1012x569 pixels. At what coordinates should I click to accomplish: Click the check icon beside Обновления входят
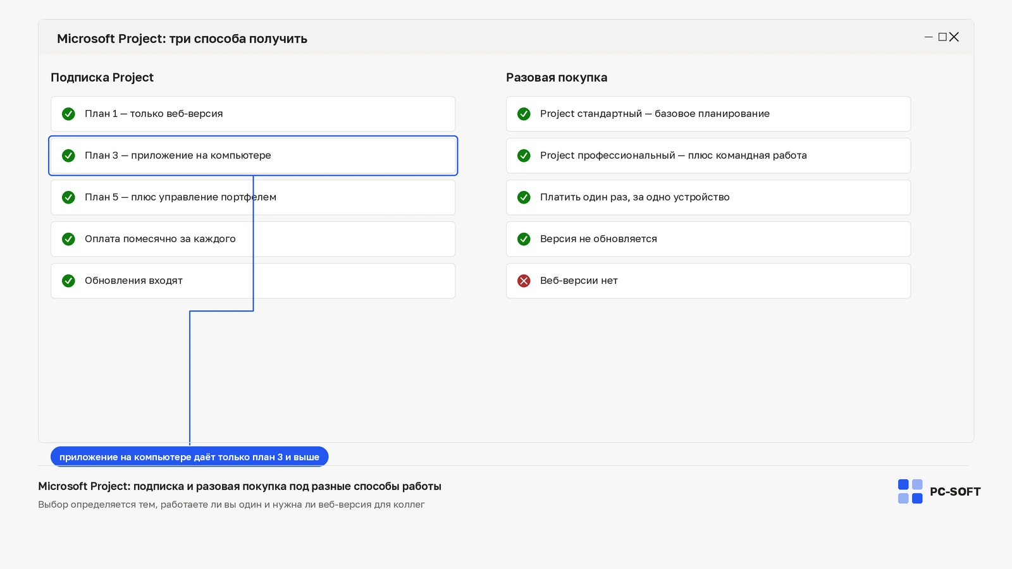pos(68,281)
